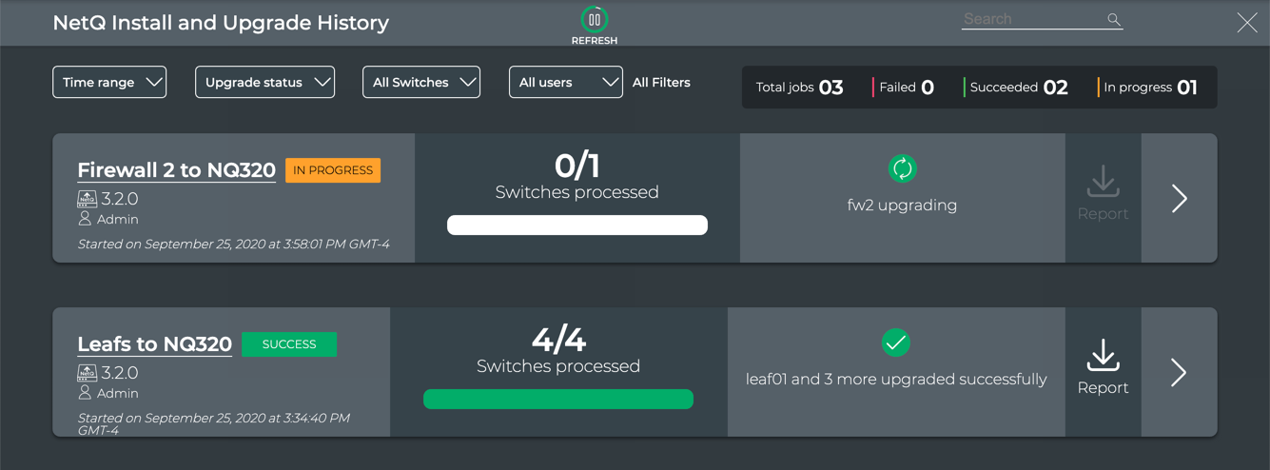Click the search magnifier icon
The image size is (1270, 470).
click(x=1114, y=19)
